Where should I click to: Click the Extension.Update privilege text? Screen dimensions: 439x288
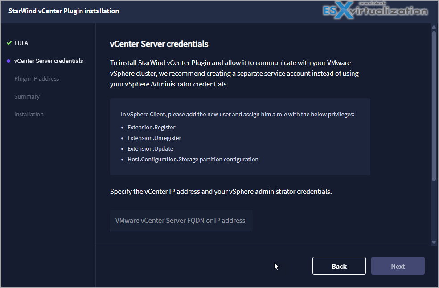[150, 148]
